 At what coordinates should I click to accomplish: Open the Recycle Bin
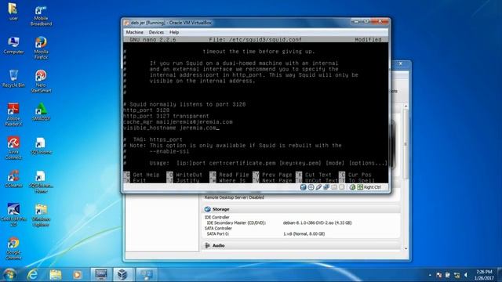(13, 78)
